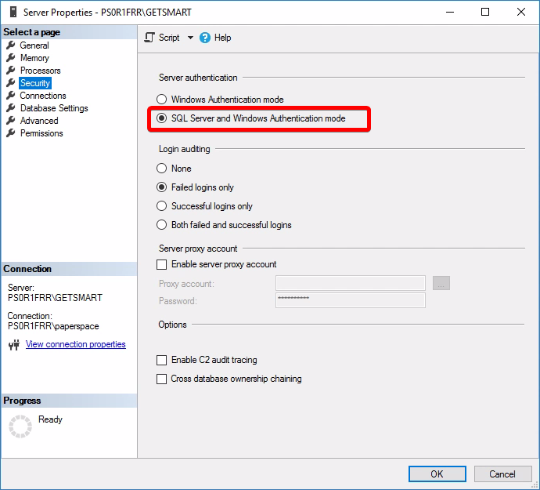Click the wrench icon beside General

11,45
